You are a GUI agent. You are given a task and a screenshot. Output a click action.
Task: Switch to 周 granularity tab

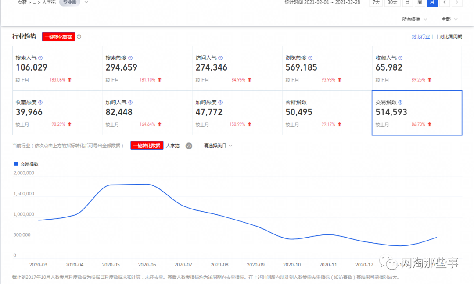pyautogui.click(x=420, y=3)
